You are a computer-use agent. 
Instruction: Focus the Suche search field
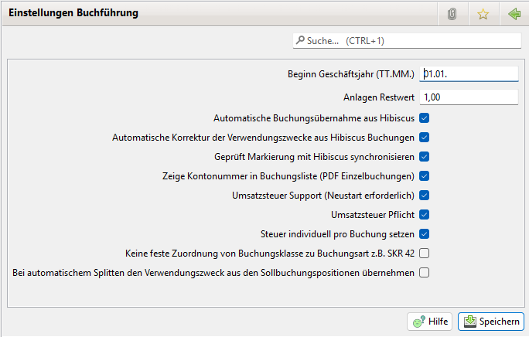[x=410, y=40]
